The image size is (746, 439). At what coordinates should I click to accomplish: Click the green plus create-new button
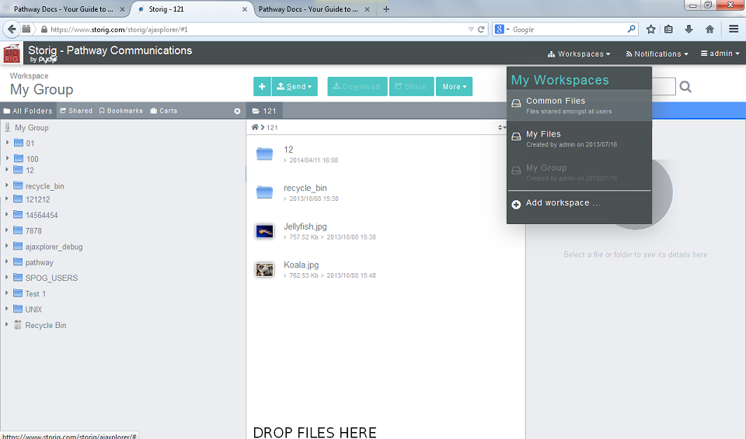point(262,86)
